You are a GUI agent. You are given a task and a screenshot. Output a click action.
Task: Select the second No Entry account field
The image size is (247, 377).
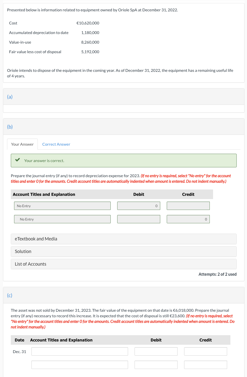tap(62, 219)
